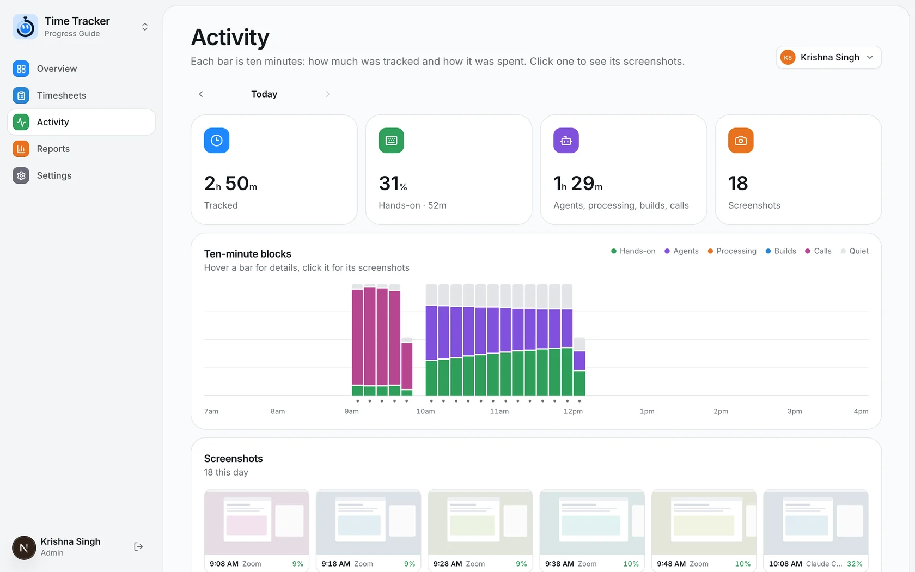Toggle the Agents legend entry

[x=681, y=251]
